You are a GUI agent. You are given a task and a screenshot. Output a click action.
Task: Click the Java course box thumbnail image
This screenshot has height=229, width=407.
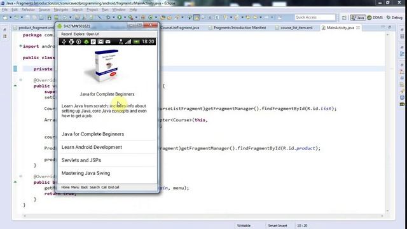click(106, 66)
